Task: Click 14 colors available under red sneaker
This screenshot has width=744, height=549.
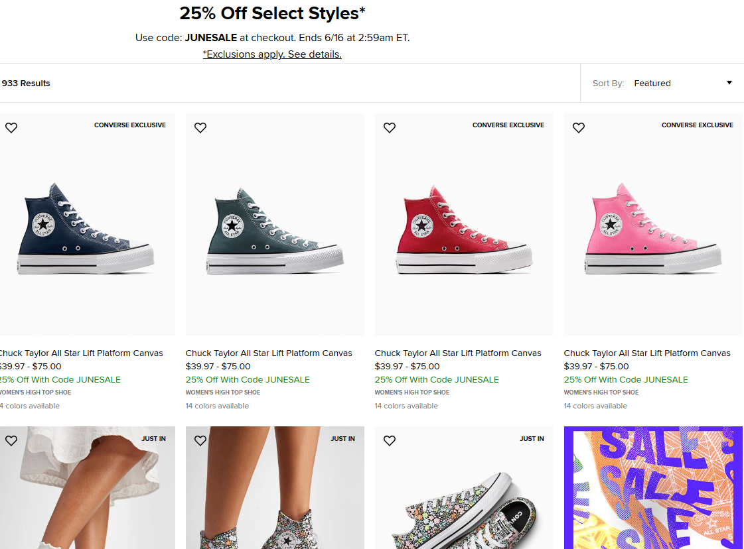Action: click(406, 406)
